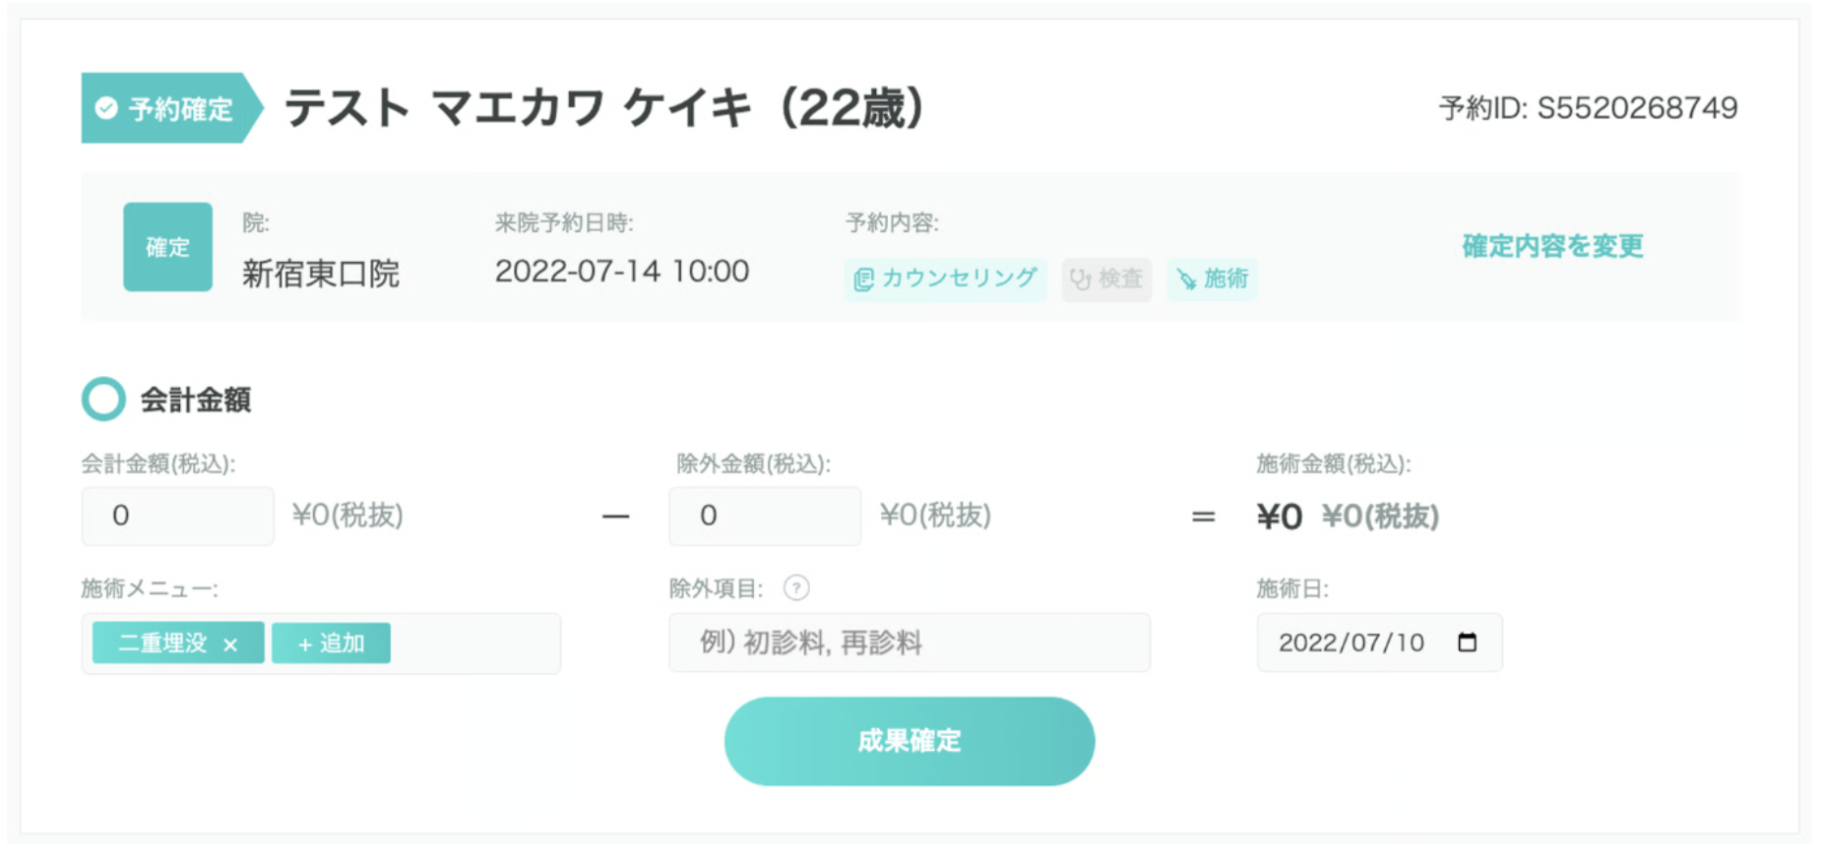Click the 予約確定 status badge
1823x862 pixels.
169,108
